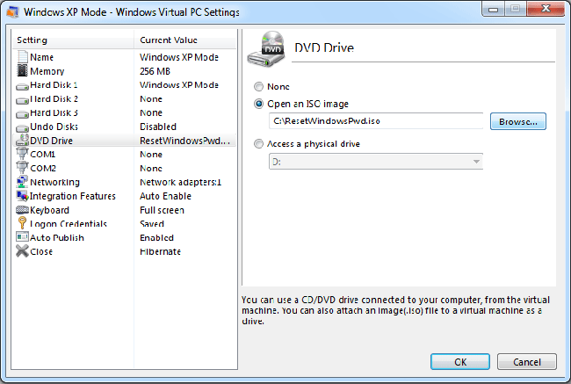Click the COM1 port icon

tap(23, 154)
